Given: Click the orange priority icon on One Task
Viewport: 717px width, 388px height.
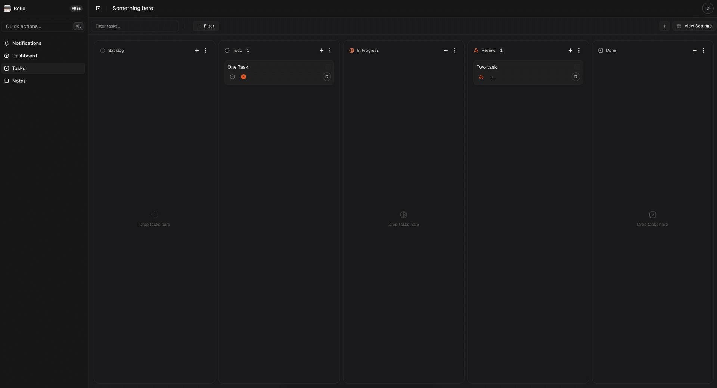Looking at the screenshot, I should [x=243, y=77].
